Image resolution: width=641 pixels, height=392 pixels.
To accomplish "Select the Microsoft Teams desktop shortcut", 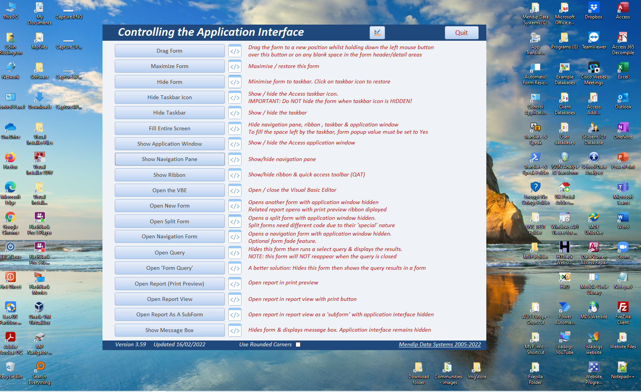I will (x=623, y=193).
